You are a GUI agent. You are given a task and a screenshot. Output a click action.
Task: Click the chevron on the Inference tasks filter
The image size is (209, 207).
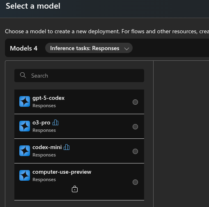pyautogui.click(x=126, y=48)
